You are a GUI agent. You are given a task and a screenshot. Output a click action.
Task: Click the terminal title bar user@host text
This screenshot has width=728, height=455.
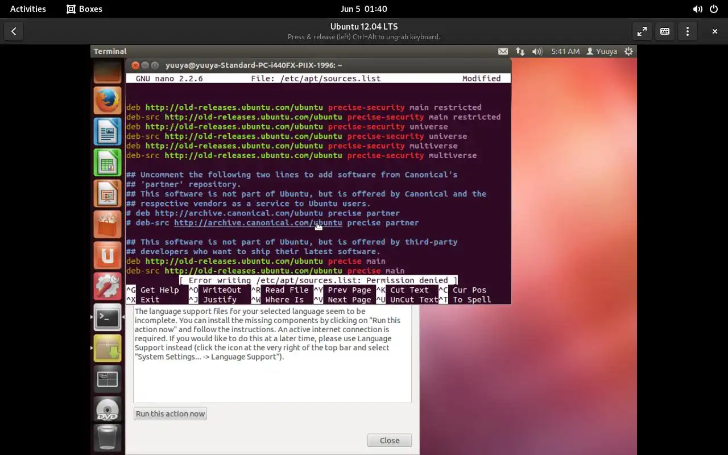(254, 65)
